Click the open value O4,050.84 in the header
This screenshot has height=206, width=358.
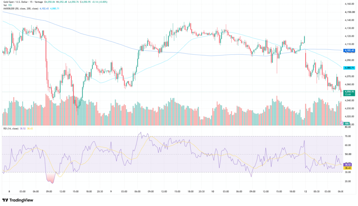click(50, 2)
